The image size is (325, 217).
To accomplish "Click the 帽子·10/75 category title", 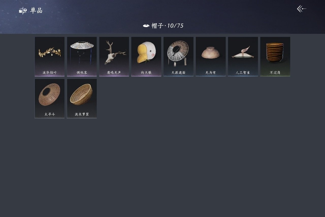I will coord(168,26).
